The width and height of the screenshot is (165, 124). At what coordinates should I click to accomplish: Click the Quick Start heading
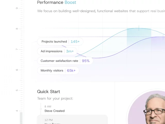(49, 91)
